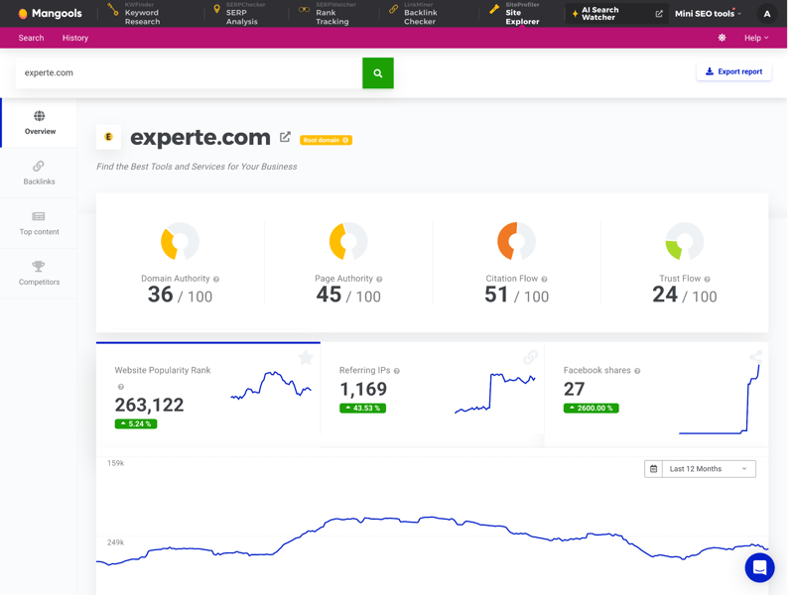
Task: Open the Help dropdown menu
Action: 756,38
